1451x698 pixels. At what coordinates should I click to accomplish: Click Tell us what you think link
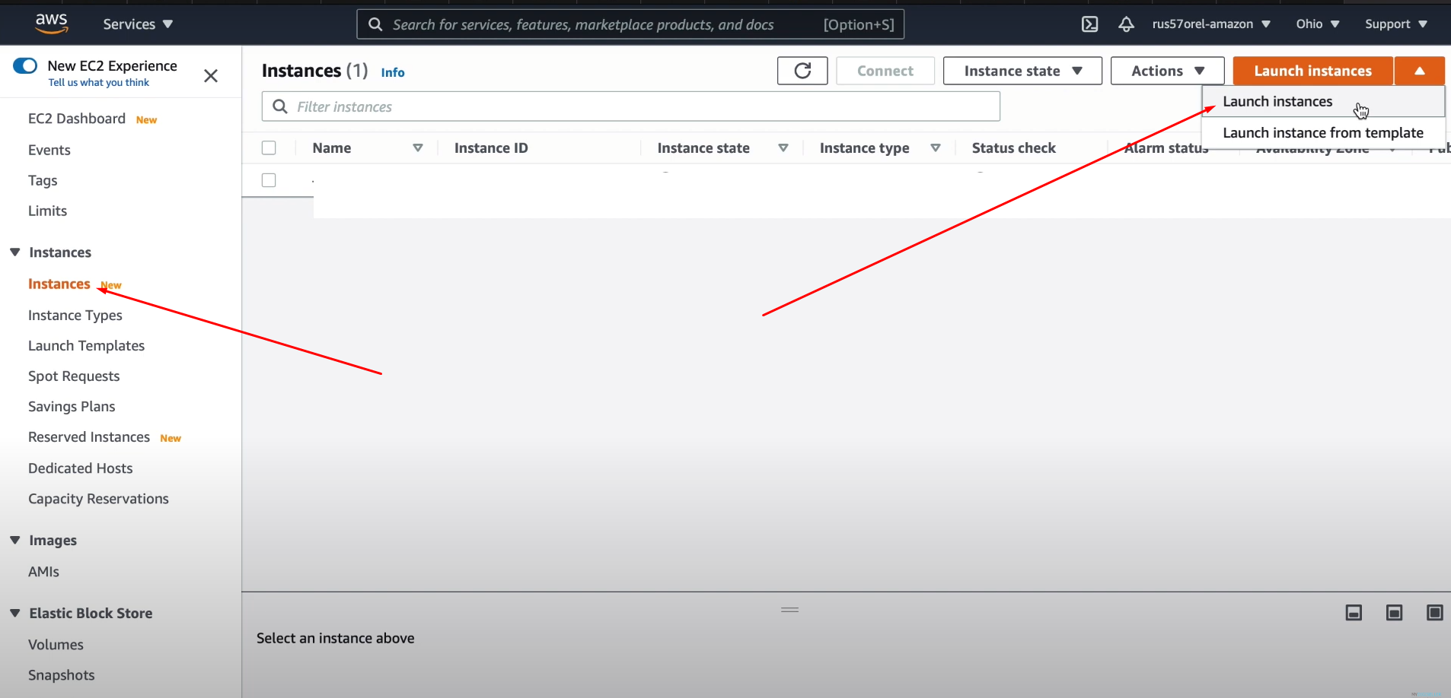[x=99, y=82]
